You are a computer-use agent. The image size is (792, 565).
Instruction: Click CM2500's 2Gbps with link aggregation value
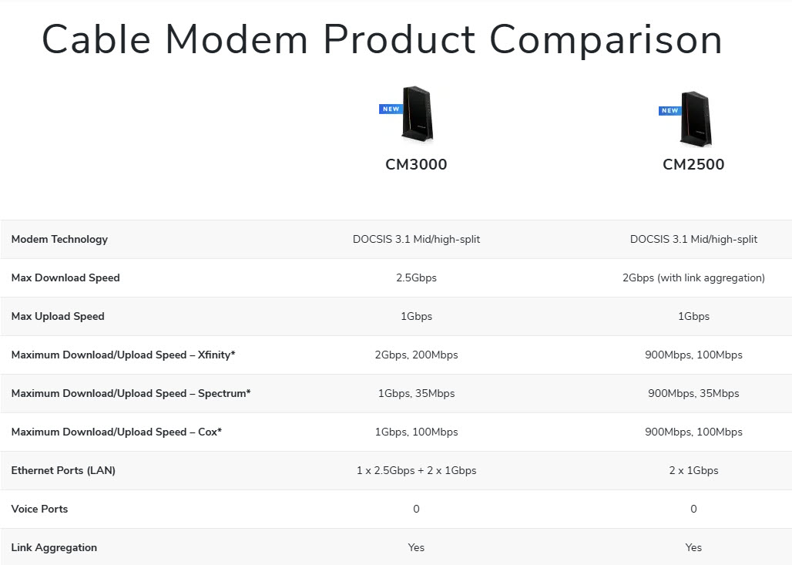(693, 277)
